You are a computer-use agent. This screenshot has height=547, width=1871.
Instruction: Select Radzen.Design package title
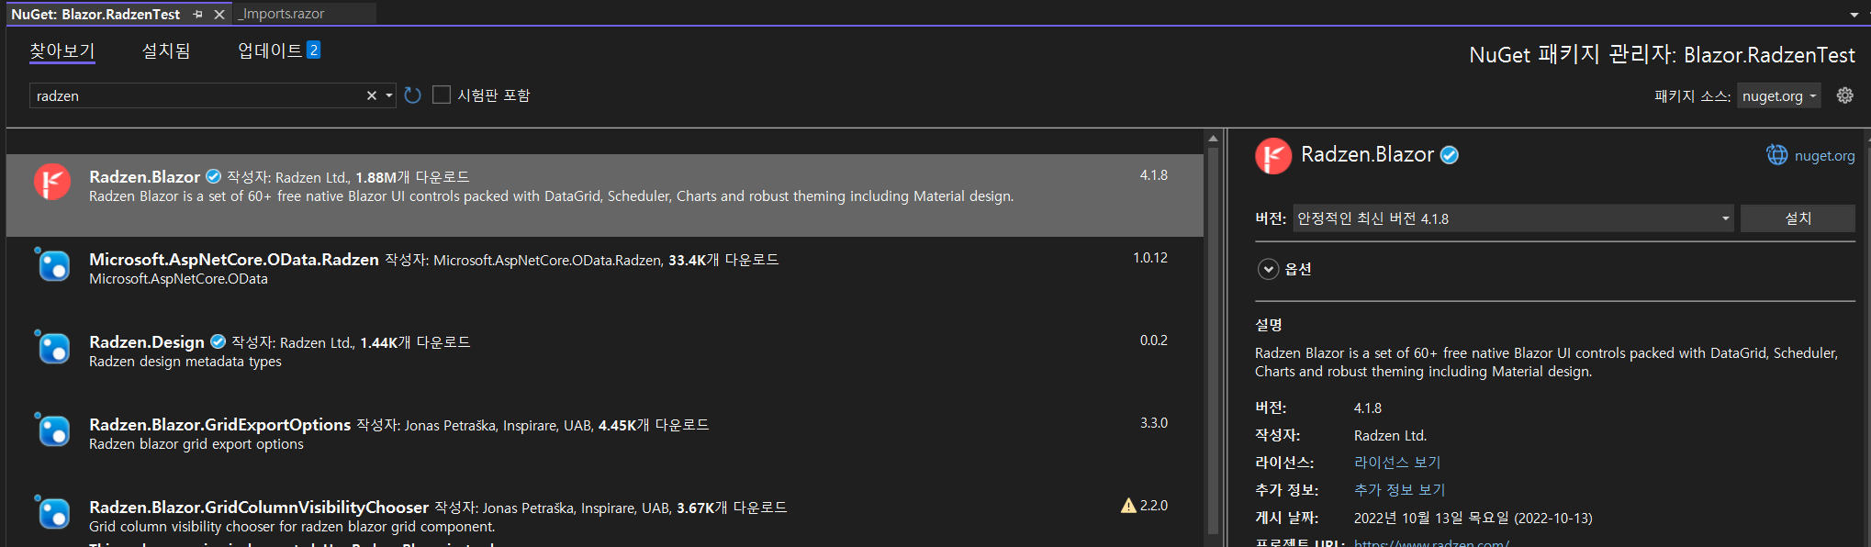(x=147, y=341)
